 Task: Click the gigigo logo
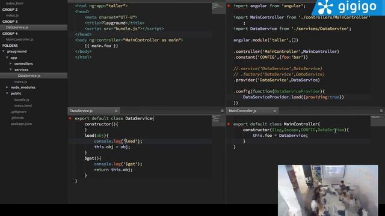pyautogui.click(x=348, y=7)
